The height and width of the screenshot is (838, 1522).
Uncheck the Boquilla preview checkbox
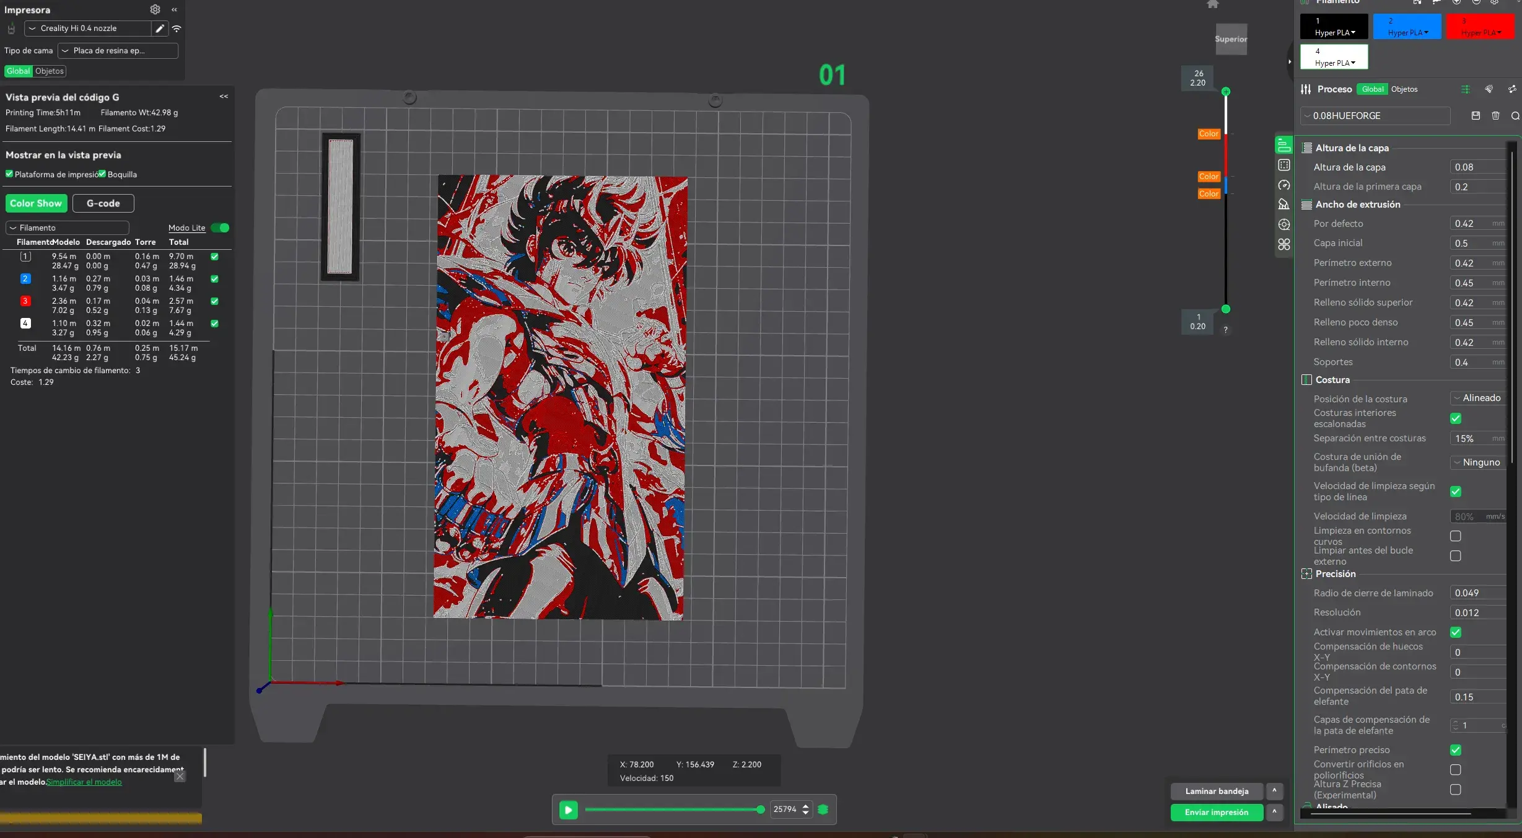tap(102, 174)
